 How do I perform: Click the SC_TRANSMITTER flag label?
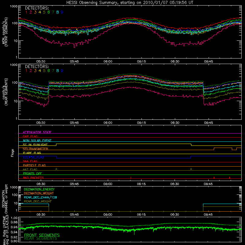point(36,149)
